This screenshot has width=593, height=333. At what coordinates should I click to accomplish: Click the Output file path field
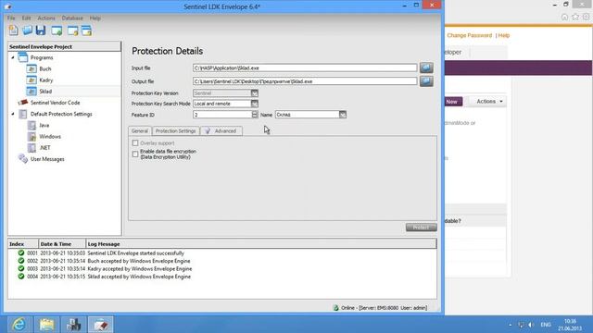[305, 81]
